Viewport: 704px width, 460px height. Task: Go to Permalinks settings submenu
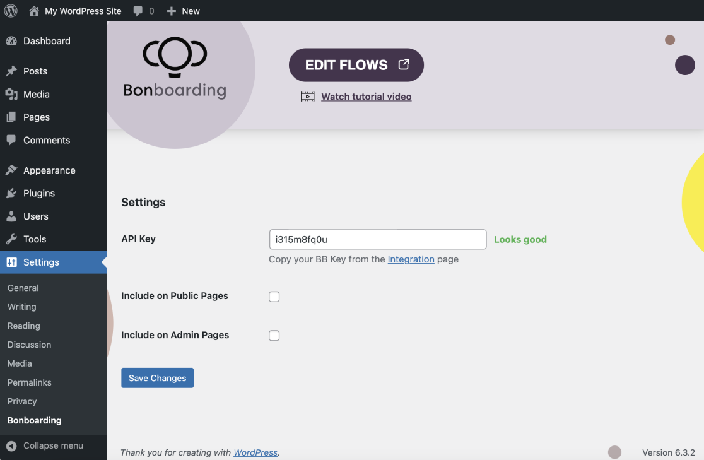tap(30, 382)
